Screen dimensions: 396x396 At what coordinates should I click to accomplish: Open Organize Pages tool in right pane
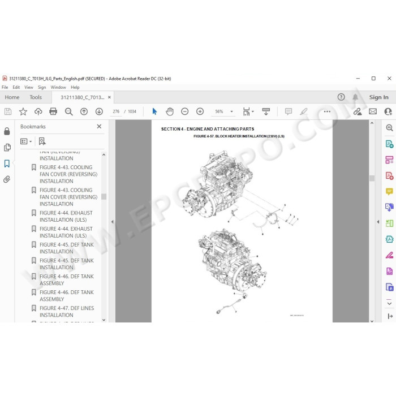pos(389,160)
